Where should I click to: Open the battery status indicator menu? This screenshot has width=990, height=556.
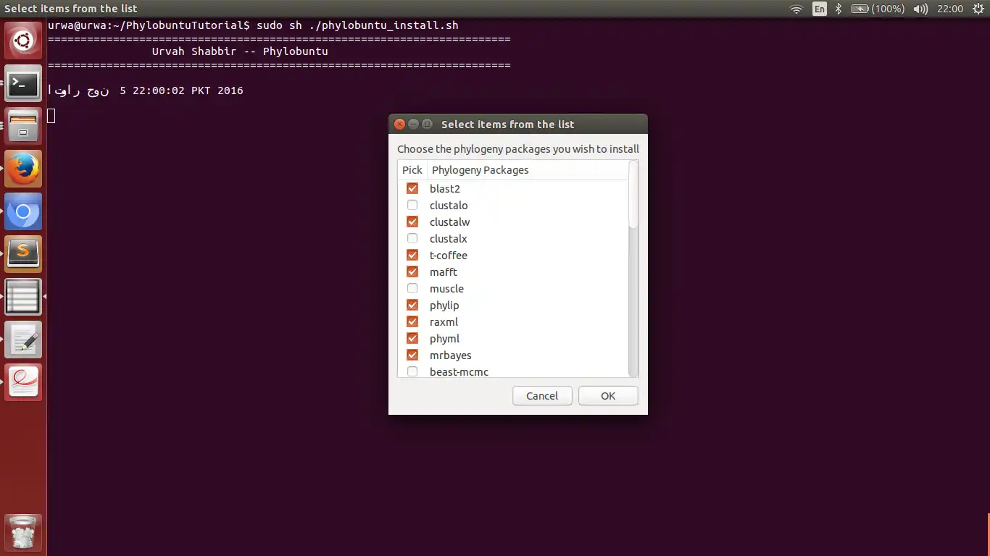(x=878, y=9)
